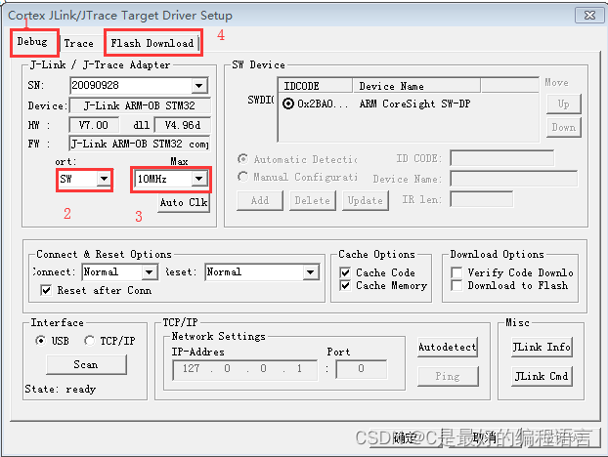The image size is (608, 457).
Task: Click the Move Down button
Action: click(x=563, y=127)
